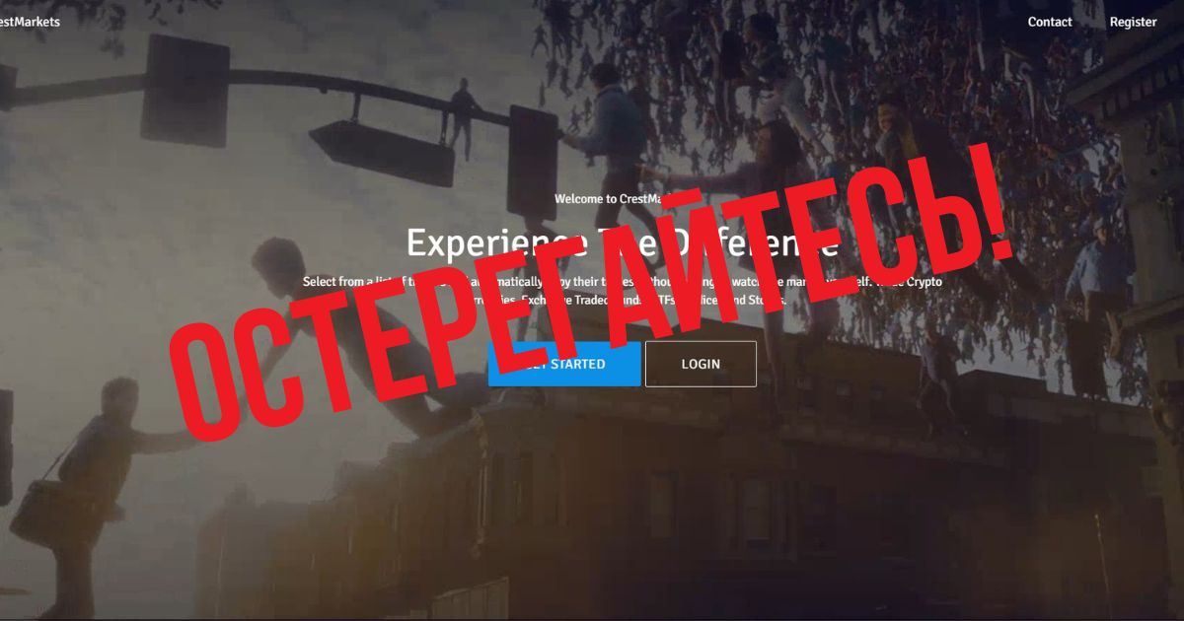1184x621 pixels.
Task: Go to the Register page
Action: coord(1133,22)
